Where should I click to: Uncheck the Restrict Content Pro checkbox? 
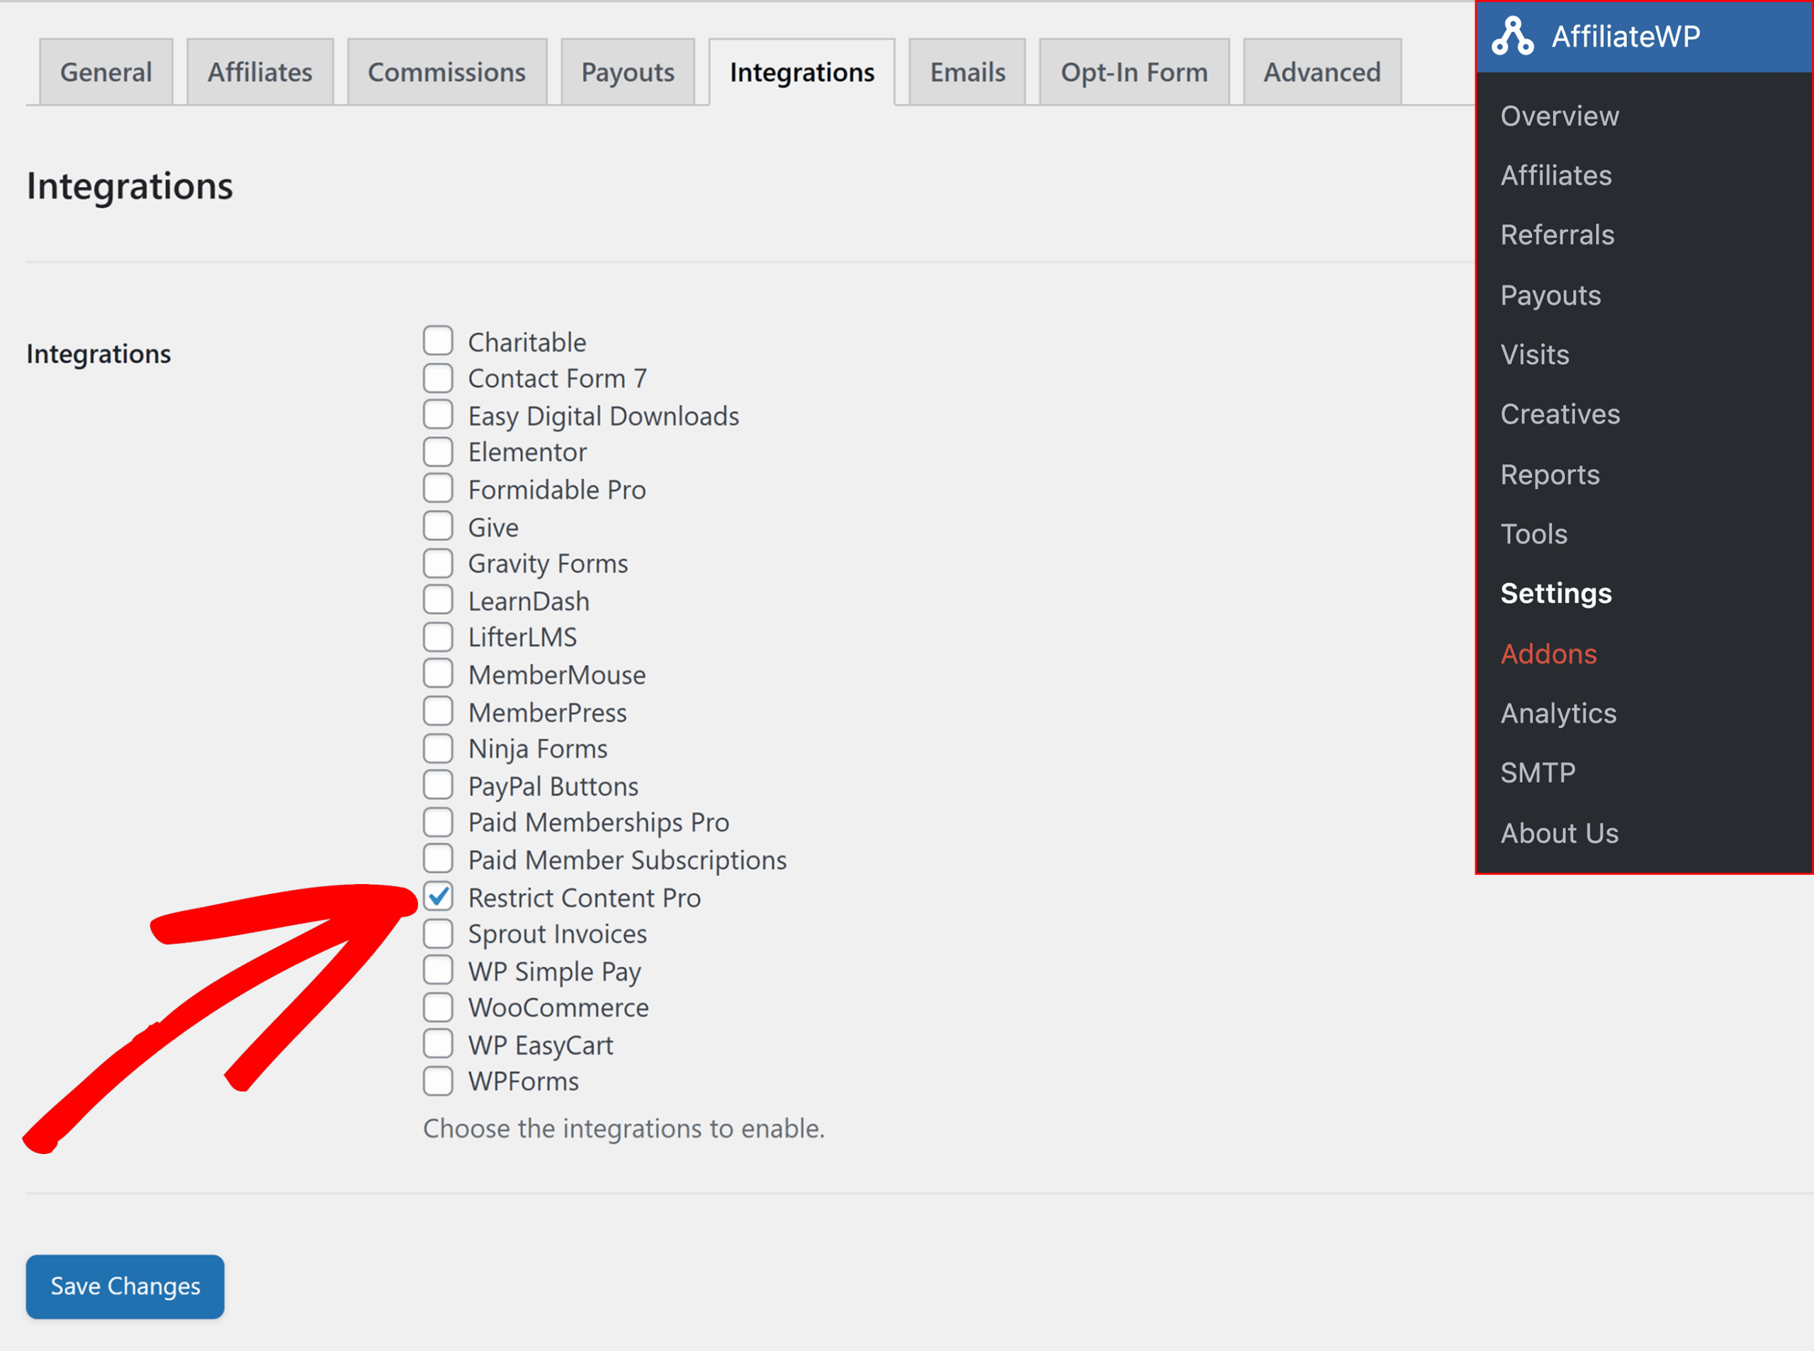pos(439,897)
